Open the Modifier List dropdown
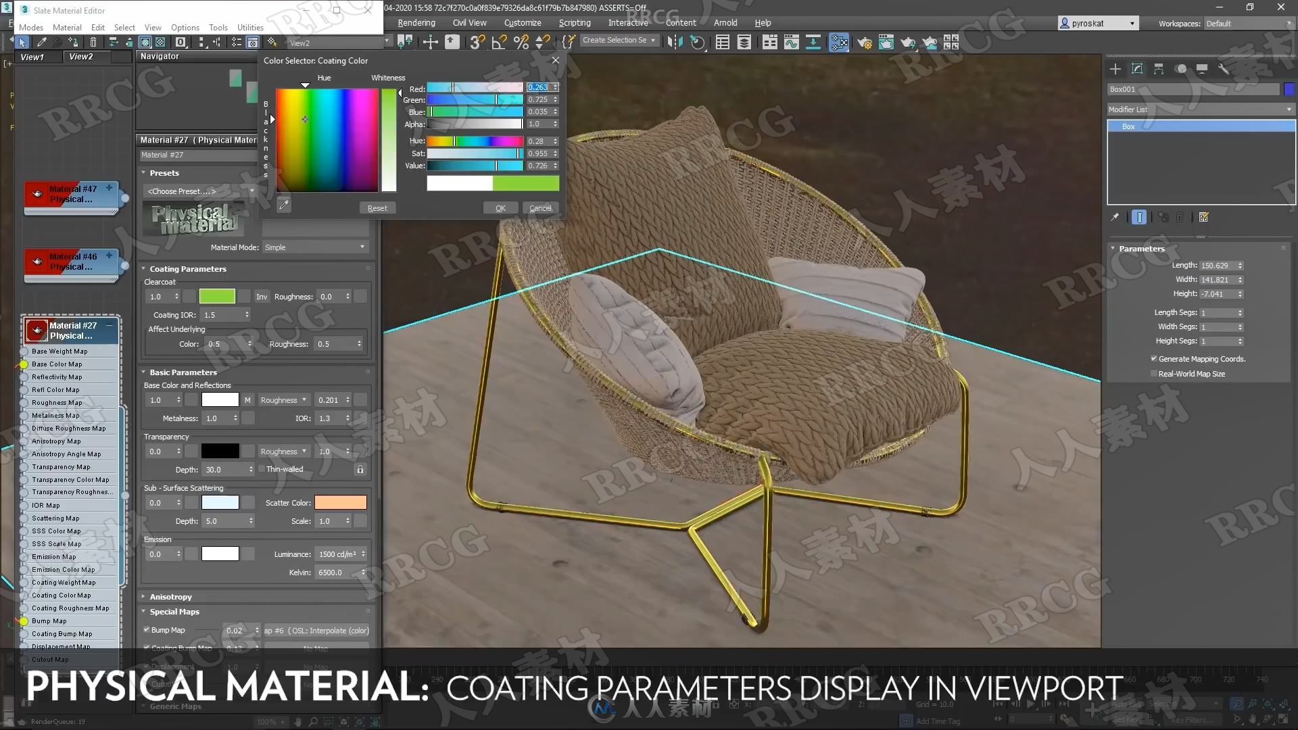Screen dimensions: 1298x730 pyautogui.click(x=1201, y=109)
